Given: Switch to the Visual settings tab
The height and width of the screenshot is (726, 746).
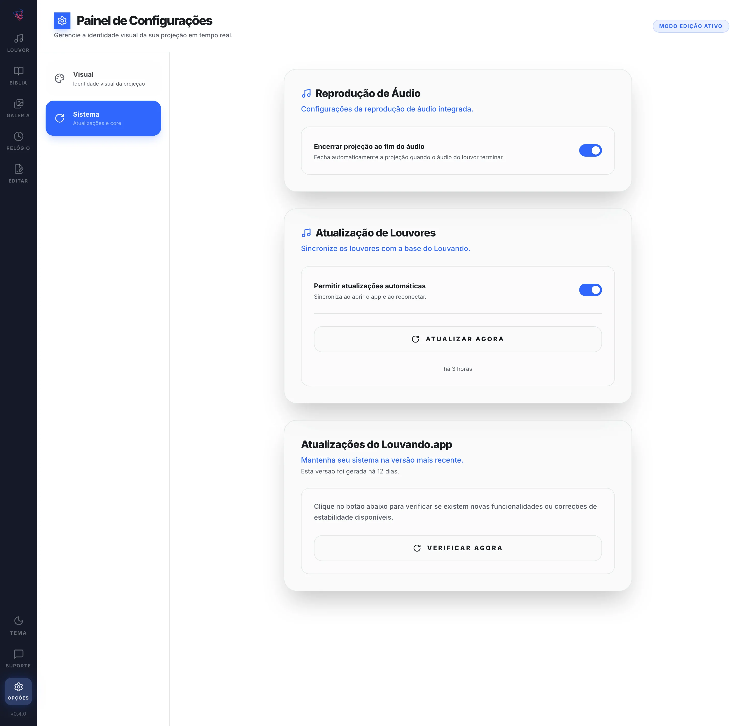Looking at the screenshot, I should point(103,79).
